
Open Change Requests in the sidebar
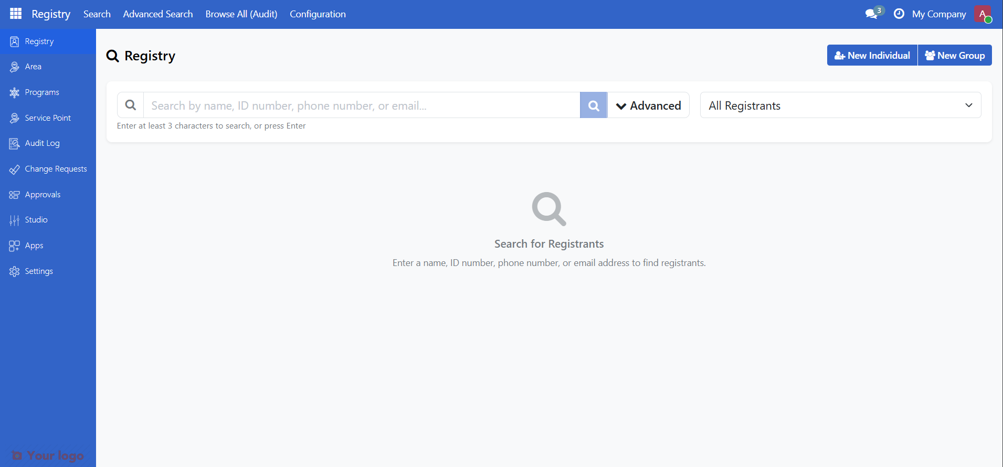(x=56, y=169)
